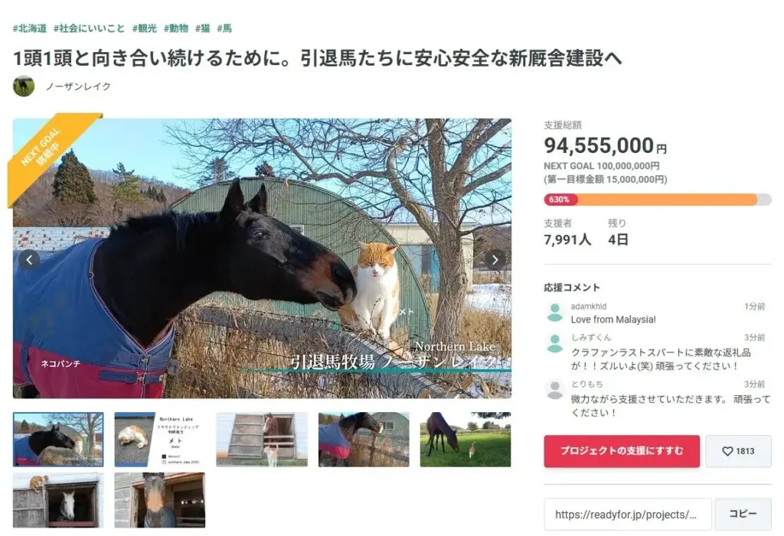Click しみずくん's commenter avatar icon
Viewport: 784px width, 536px height.
tap(554, 343)
